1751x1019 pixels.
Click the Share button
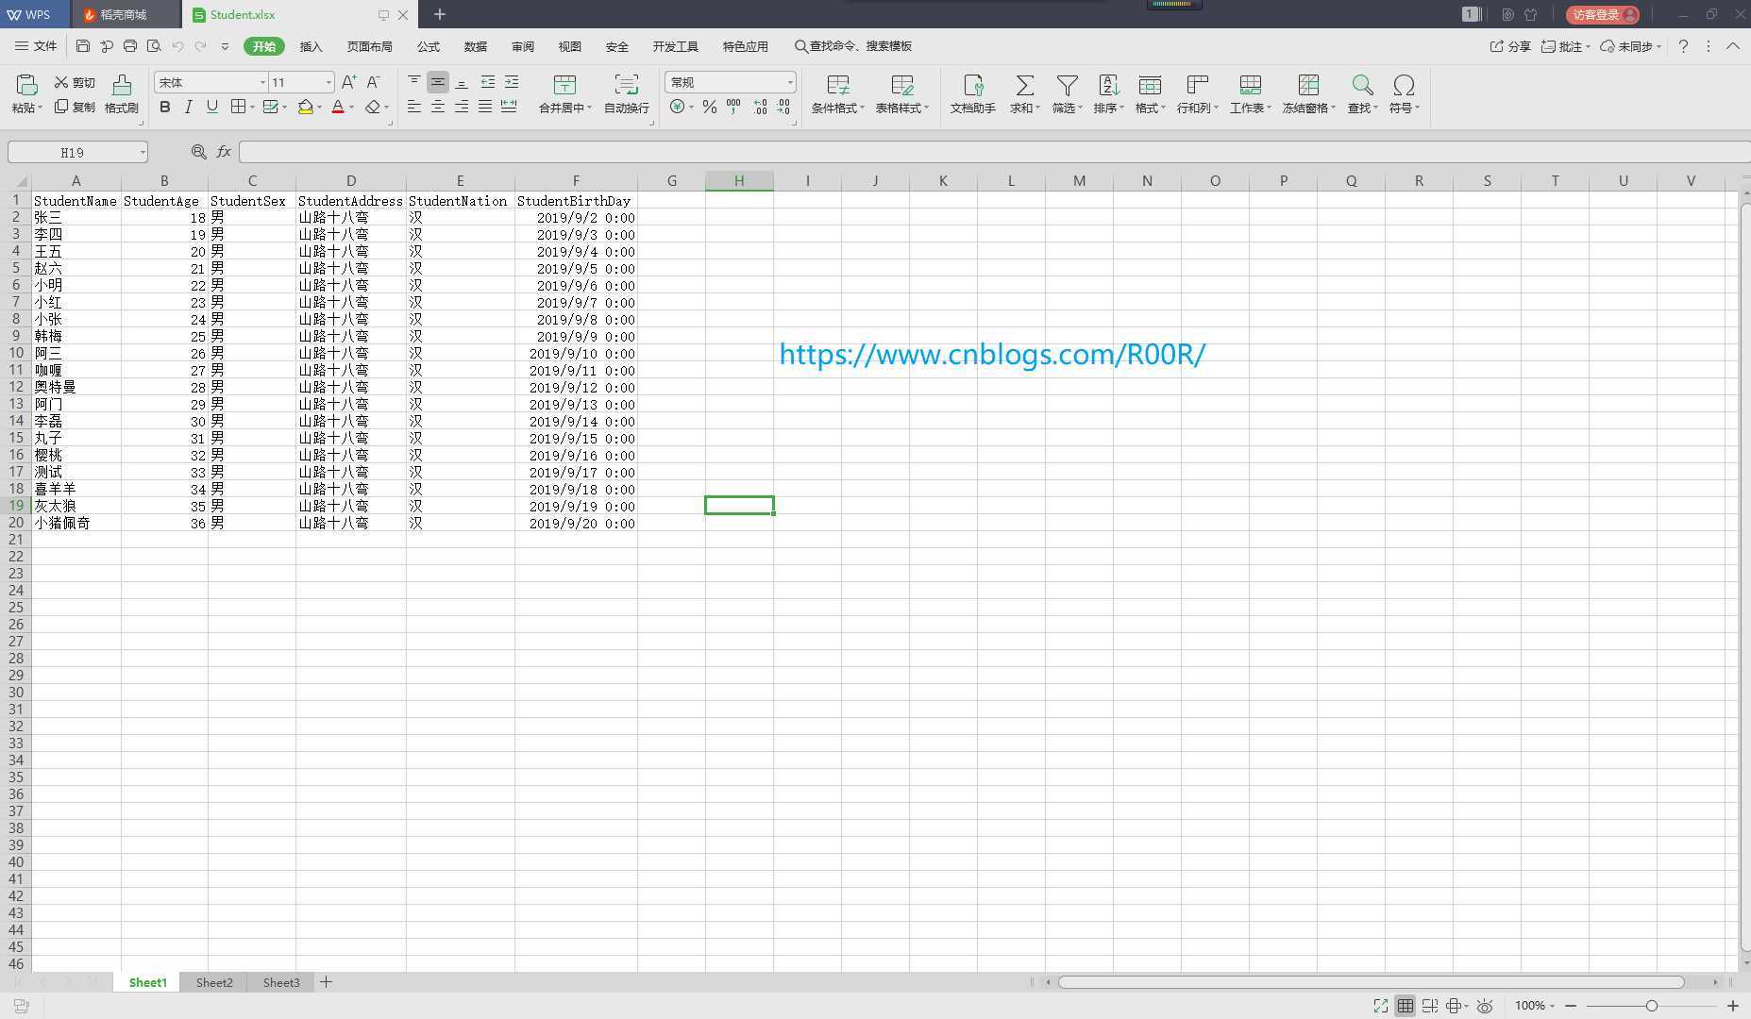tap(1510, 46)
